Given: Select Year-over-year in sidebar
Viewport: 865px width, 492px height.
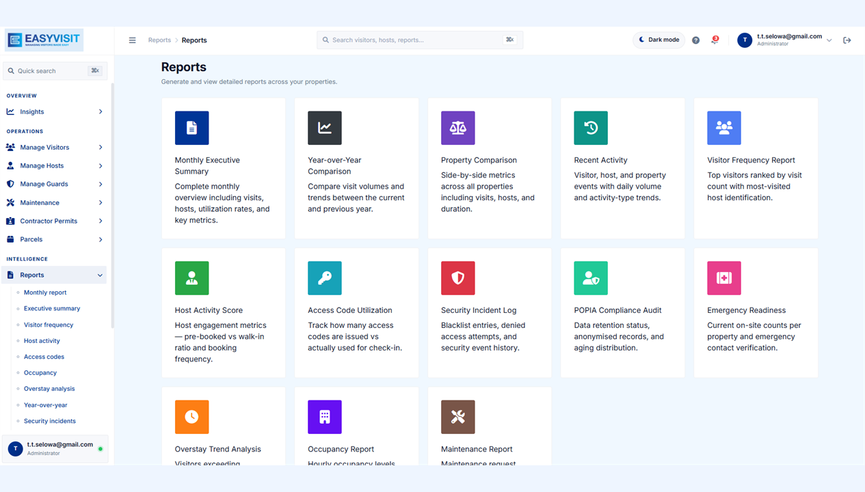Looking at the screenshot, I should [46, 405].
